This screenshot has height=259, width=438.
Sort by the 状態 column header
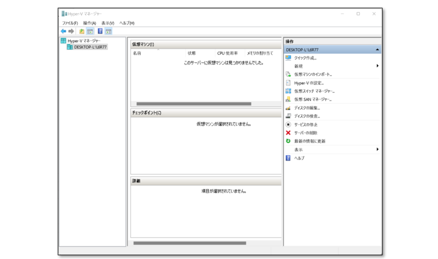coord(200,53)
